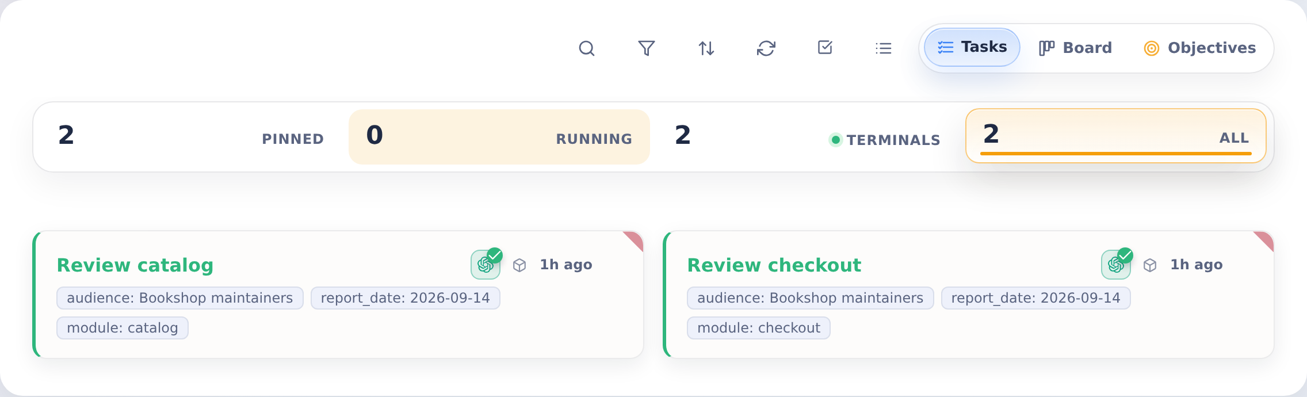Viewport: 1307px width, 397px height.
Task: Switch to the Board tab
Action: pos(1075,48)
